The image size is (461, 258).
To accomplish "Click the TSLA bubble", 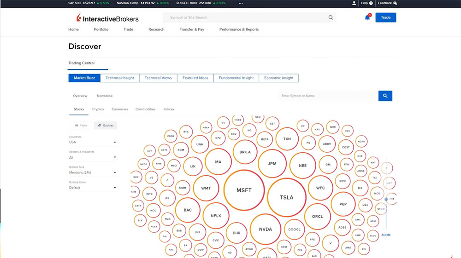I will (x=287, y=198).
